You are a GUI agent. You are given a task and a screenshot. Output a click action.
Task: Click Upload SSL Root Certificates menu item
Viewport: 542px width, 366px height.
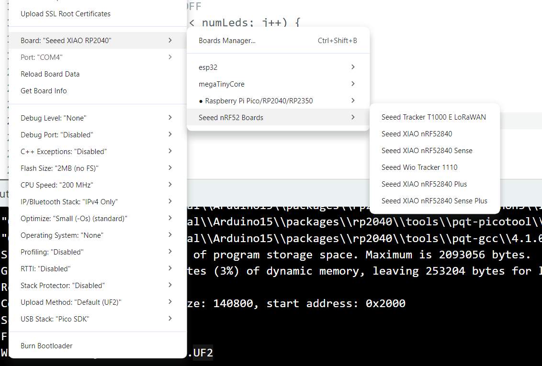point(98,14)
